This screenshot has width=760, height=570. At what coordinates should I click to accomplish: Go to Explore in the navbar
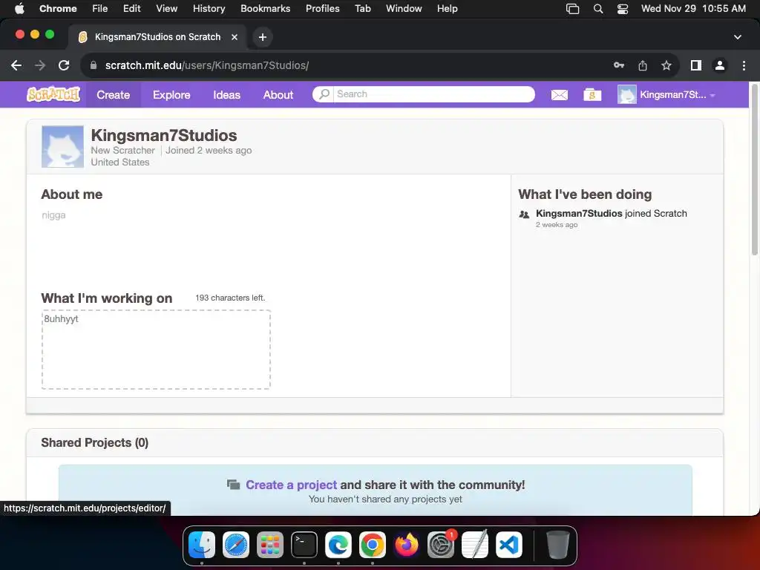click(x=171, y=94)
